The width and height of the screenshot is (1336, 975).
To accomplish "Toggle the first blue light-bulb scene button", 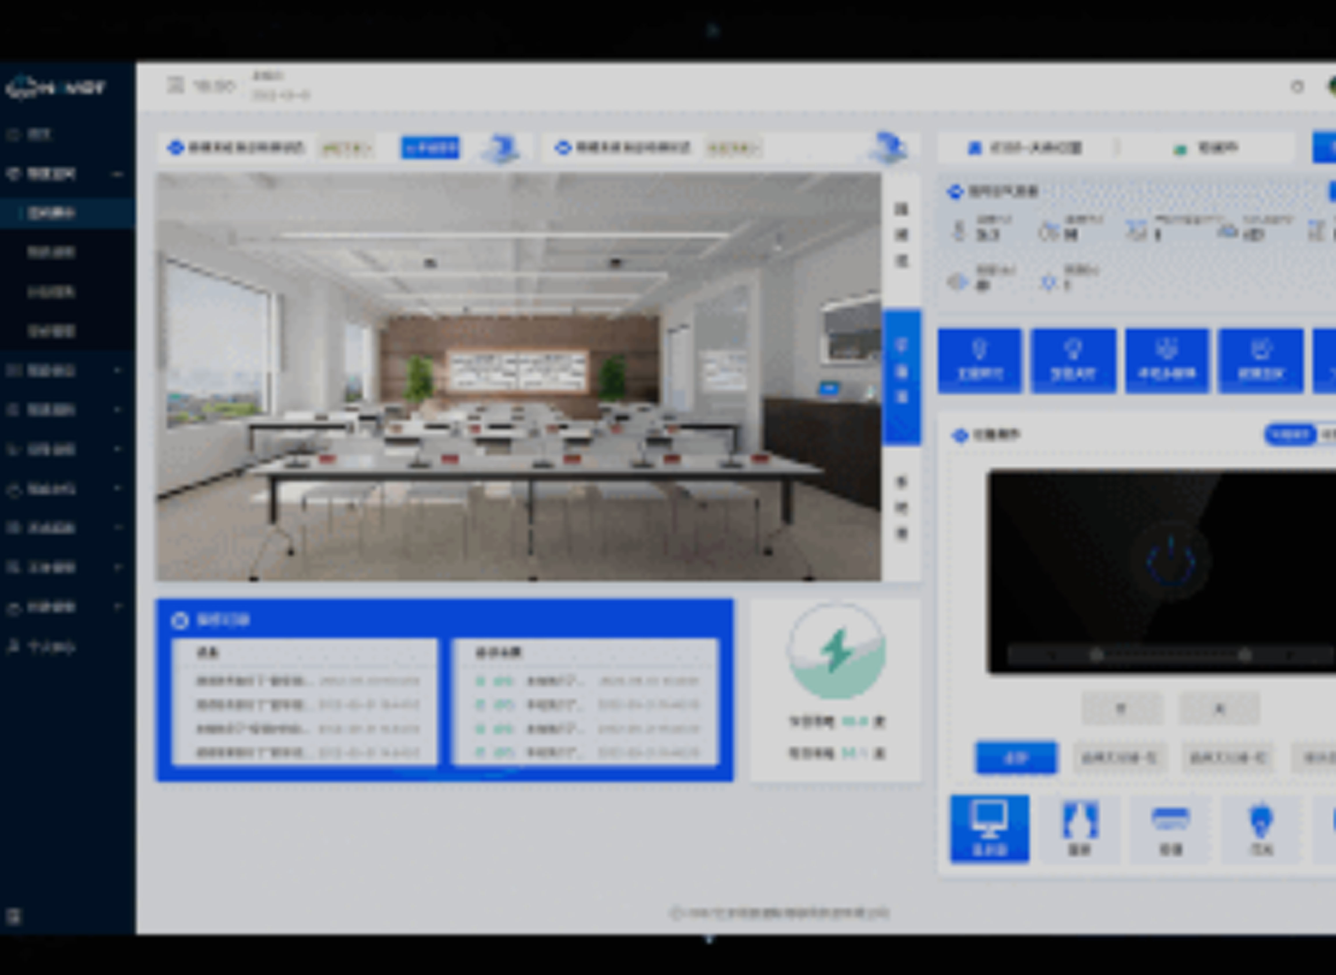I will point(980,360).
